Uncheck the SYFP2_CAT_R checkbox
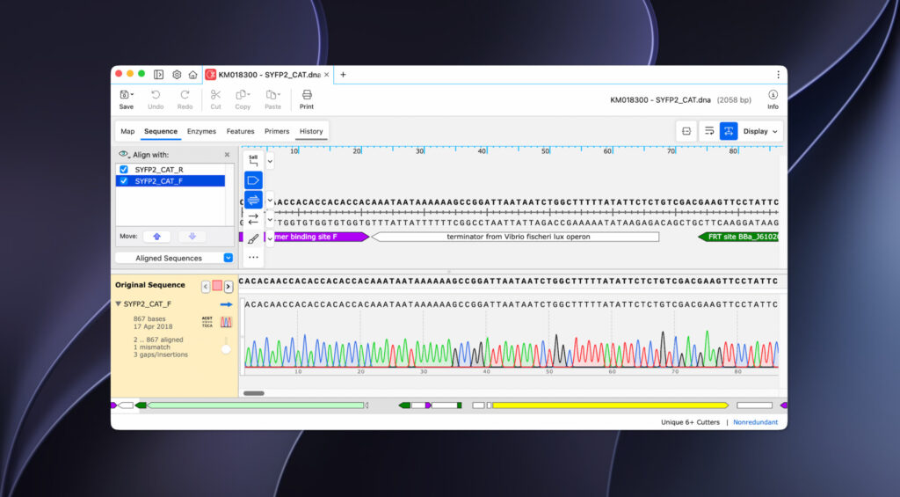This screenshot has height=497, width=900. (123, 170)
